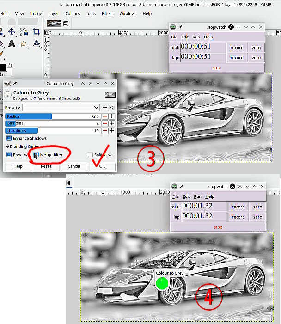Screen dimensions: 281x324
Task: Close the aston-martin image tab (X icon)
Action: (x=66, y=24)
